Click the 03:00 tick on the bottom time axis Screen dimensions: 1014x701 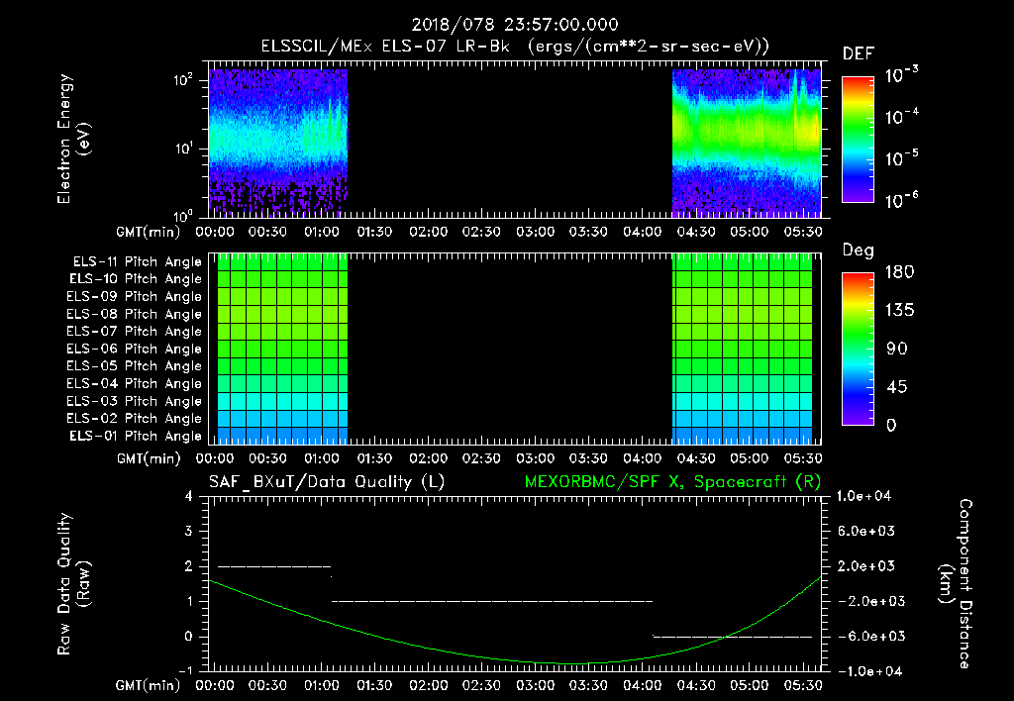pyautogui.click(x=535, y=685)
